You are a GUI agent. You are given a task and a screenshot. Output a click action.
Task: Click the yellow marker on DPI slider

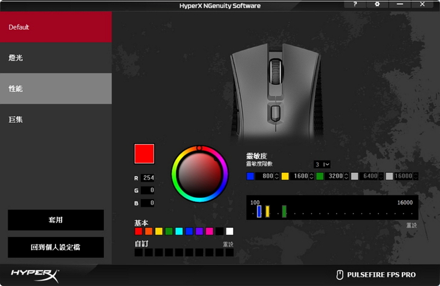click(x=267, y=212)
